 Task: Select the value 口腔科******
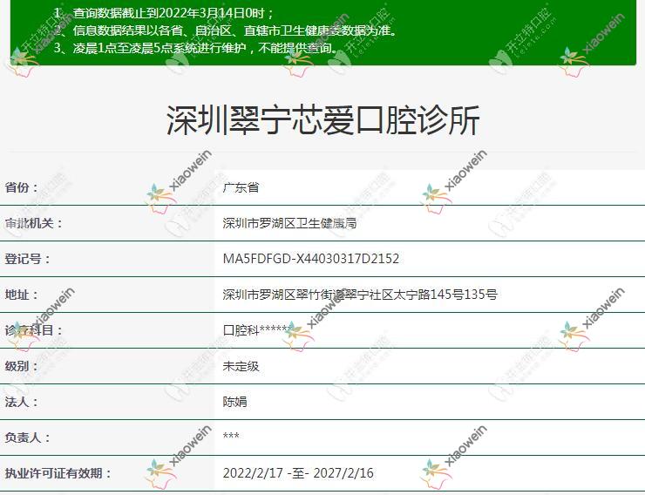point(257,330)
